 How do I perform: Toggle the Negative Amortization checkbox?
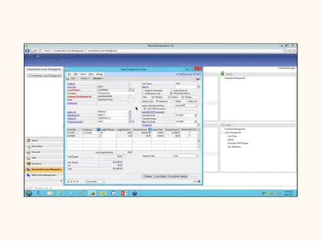click(143, 91)
